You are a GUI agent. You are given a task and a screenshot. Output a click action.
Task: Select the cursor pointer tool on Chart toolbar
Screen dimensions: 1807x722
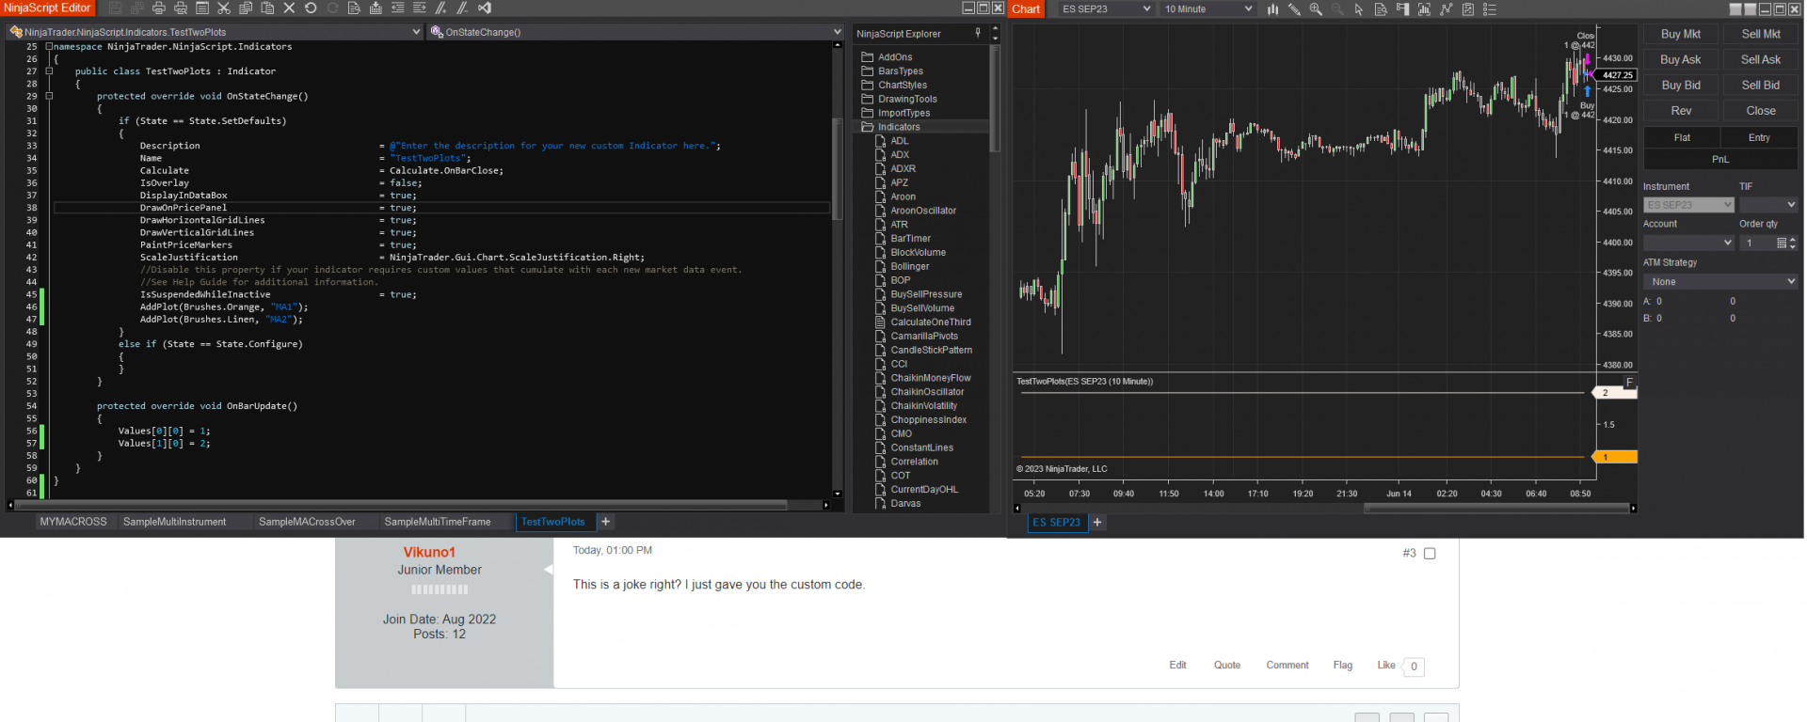point(1359,9)
